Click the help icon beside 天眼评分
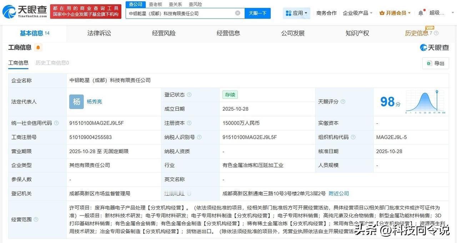 click(343, 102)
